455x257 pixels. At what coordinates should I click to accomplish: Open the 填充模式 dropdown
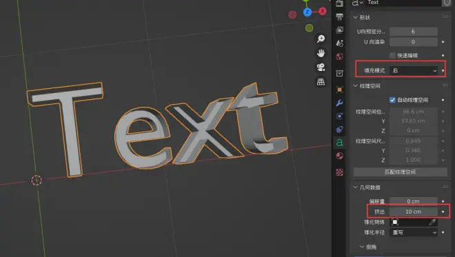414,70
